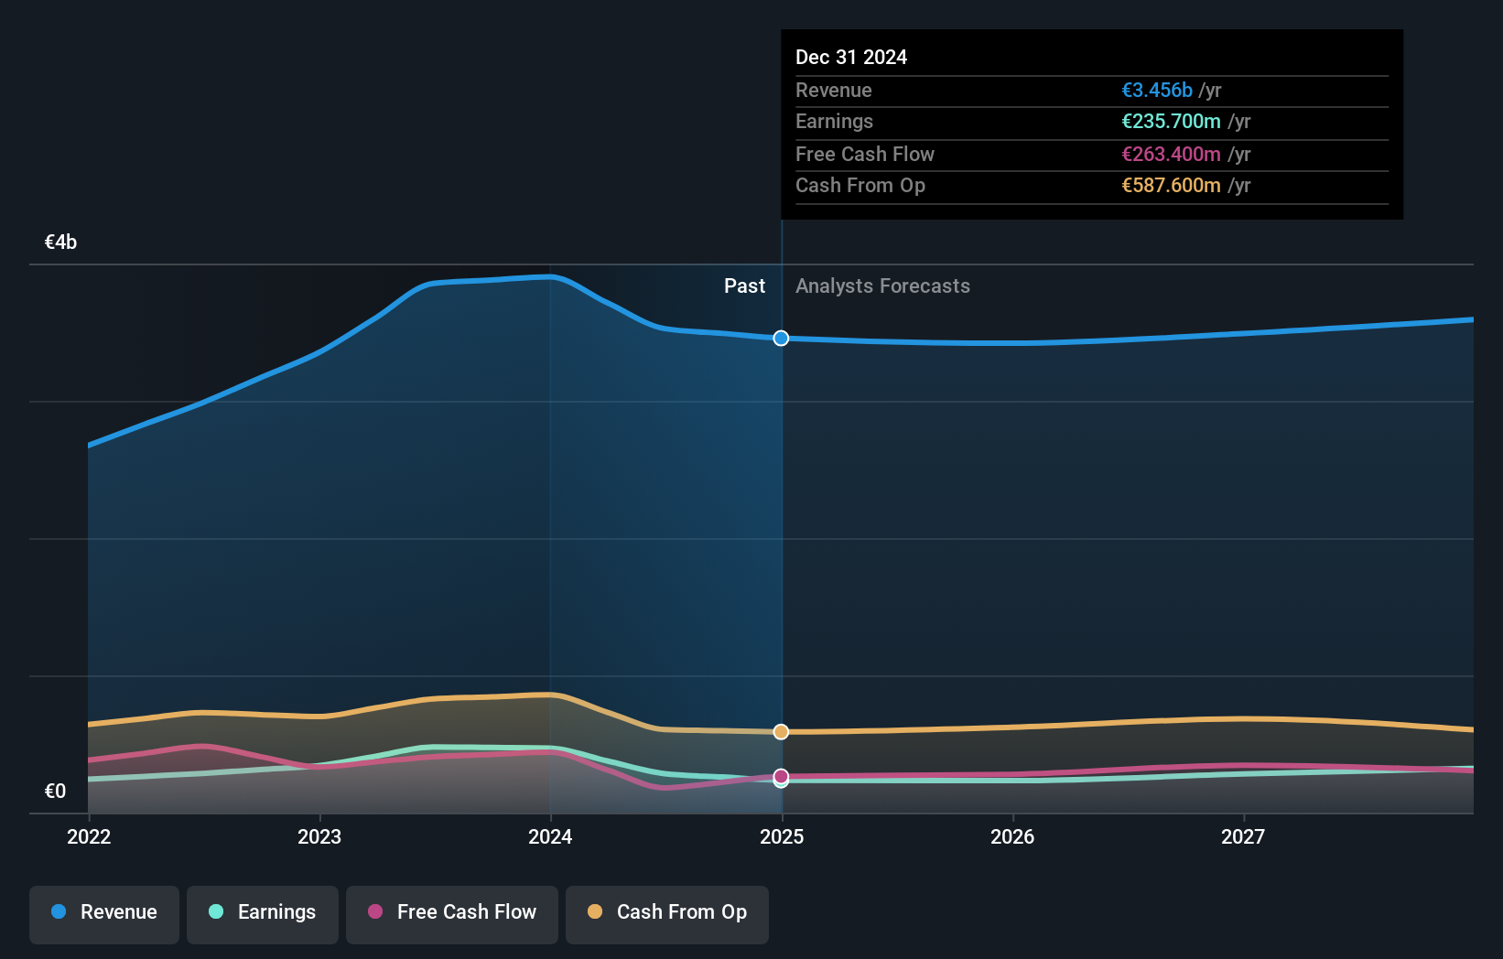
Task: Click the Free Cash Flow data point marker
Action: (781, 776)
